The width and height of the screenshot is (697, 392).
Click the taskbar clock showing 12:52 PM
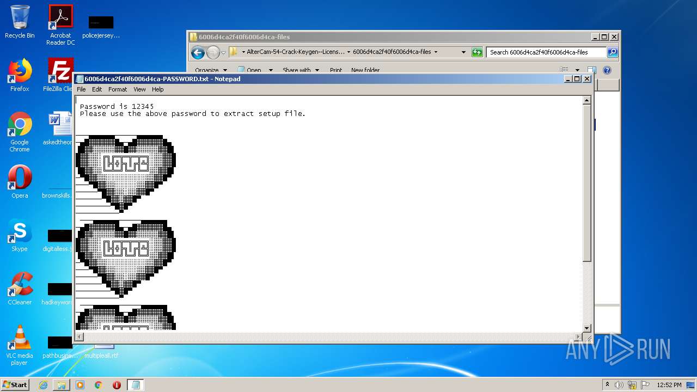[x=669, y=385]
